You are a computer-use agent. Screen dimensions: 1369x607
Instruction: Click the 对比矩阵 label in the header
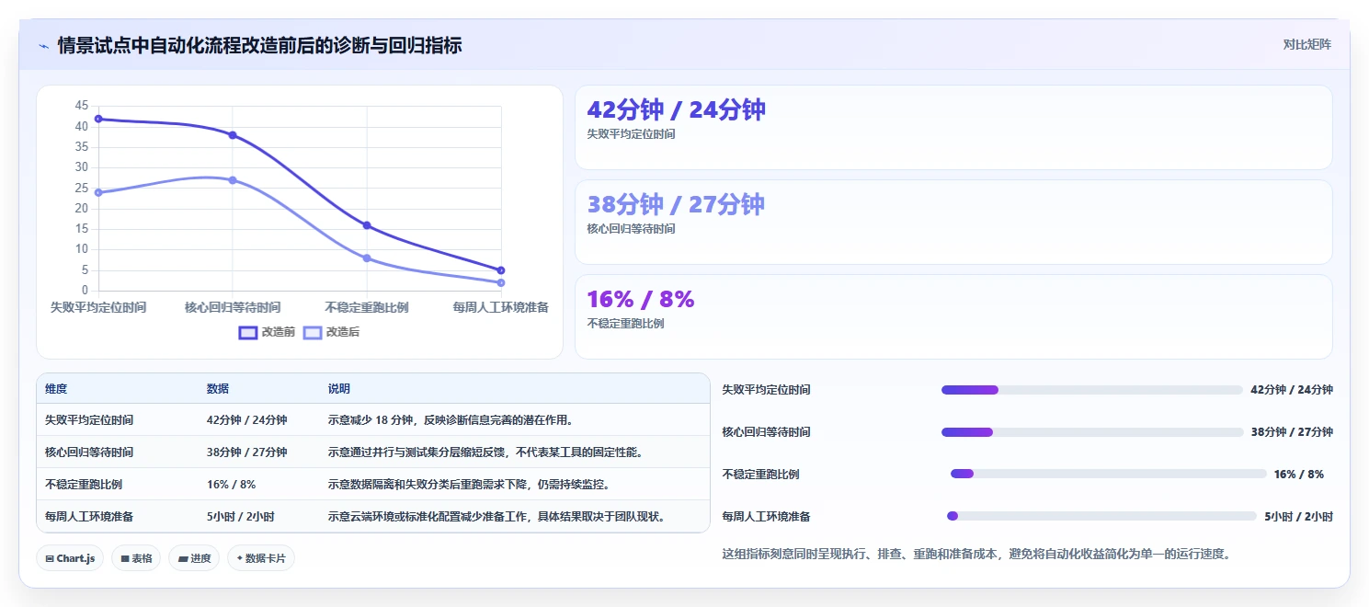[1306, 44]
